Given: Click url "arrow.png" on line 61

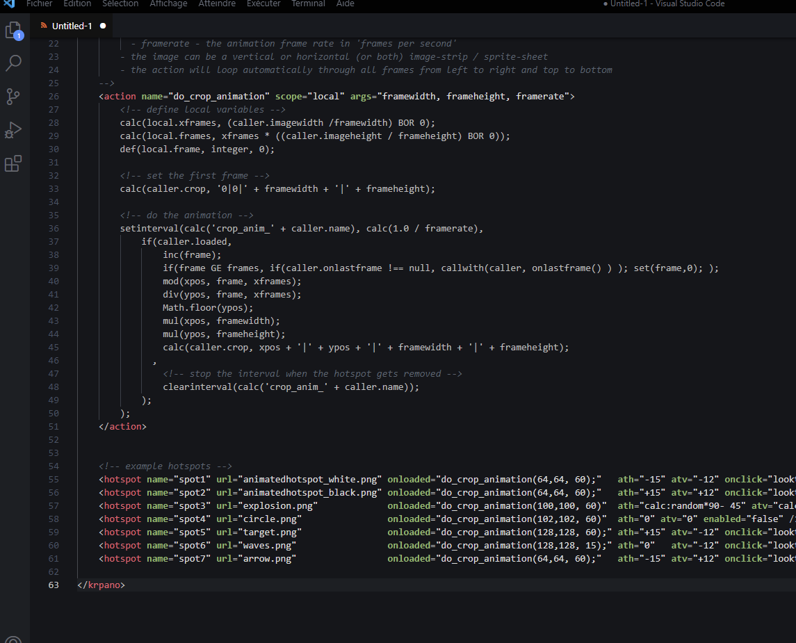Looking at the screenshot, I should (267, 558).
